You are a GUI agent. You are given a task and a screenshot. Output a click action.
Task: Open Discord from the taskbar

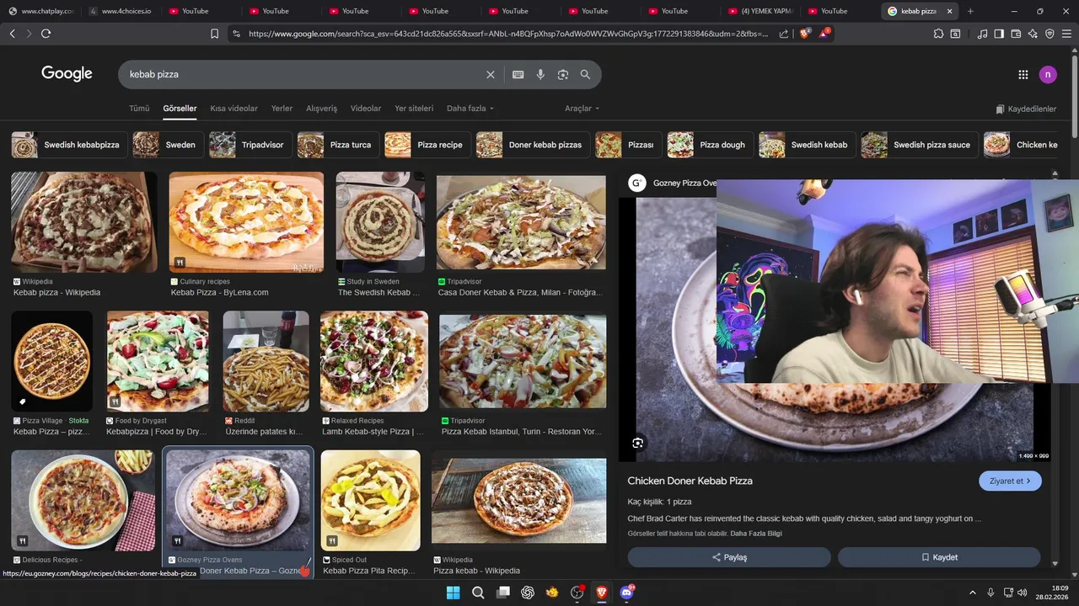626,593
